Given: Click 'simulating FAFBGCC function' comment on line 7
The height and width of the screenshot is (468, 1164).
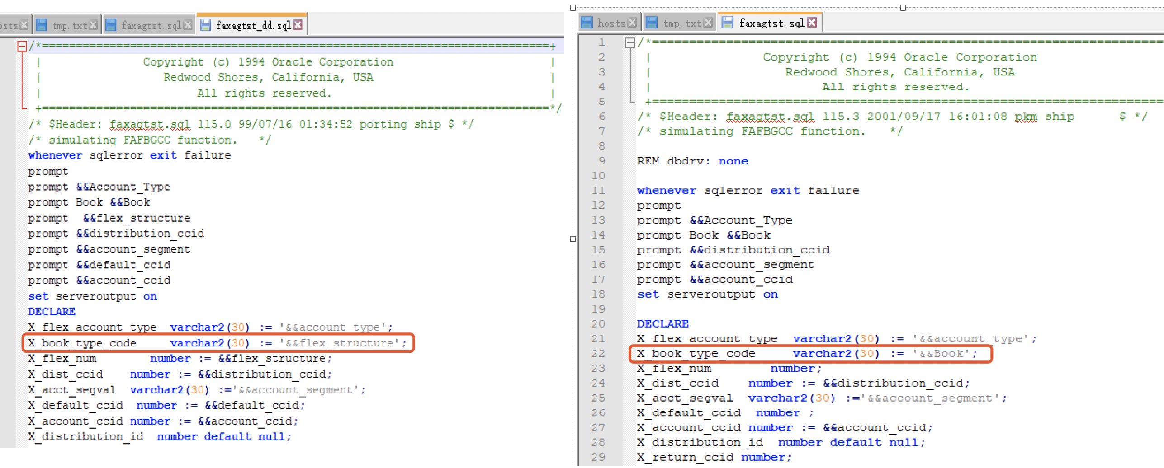Looking at the screenshot, I should point(770,131).
